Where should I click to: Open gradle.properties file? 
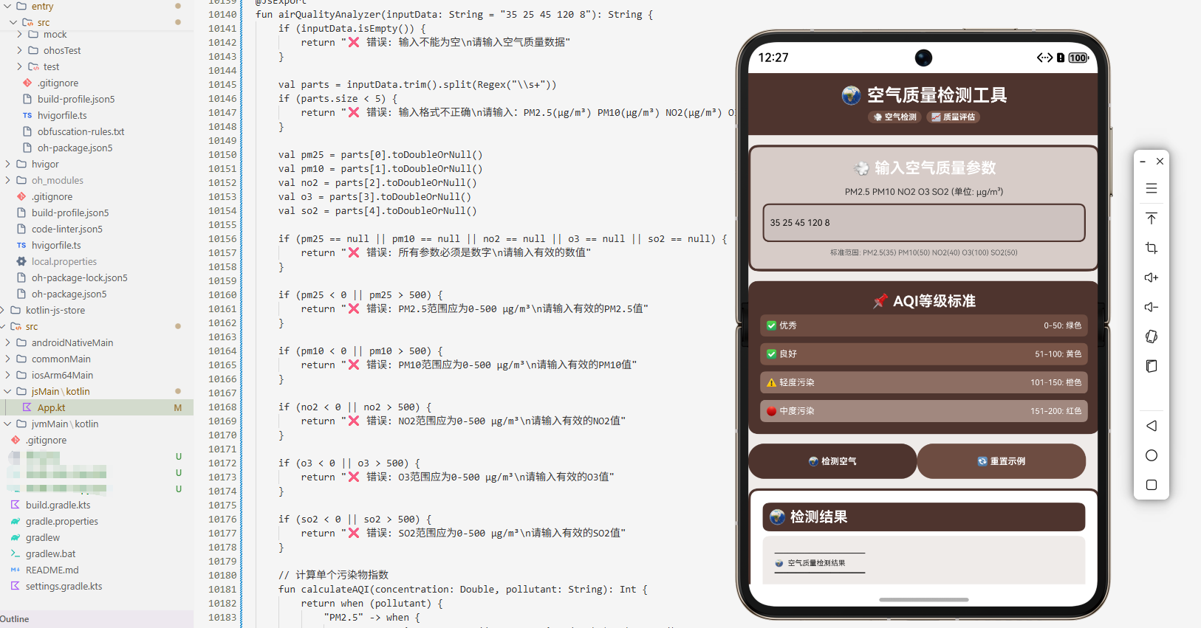coord(61,521)
